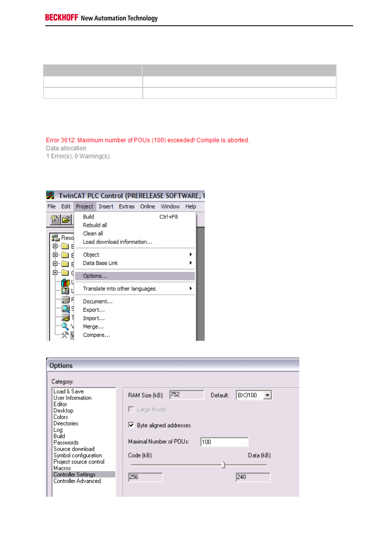
Task: Expand the folder labeled G in the tree
Action: pos(55,273)
